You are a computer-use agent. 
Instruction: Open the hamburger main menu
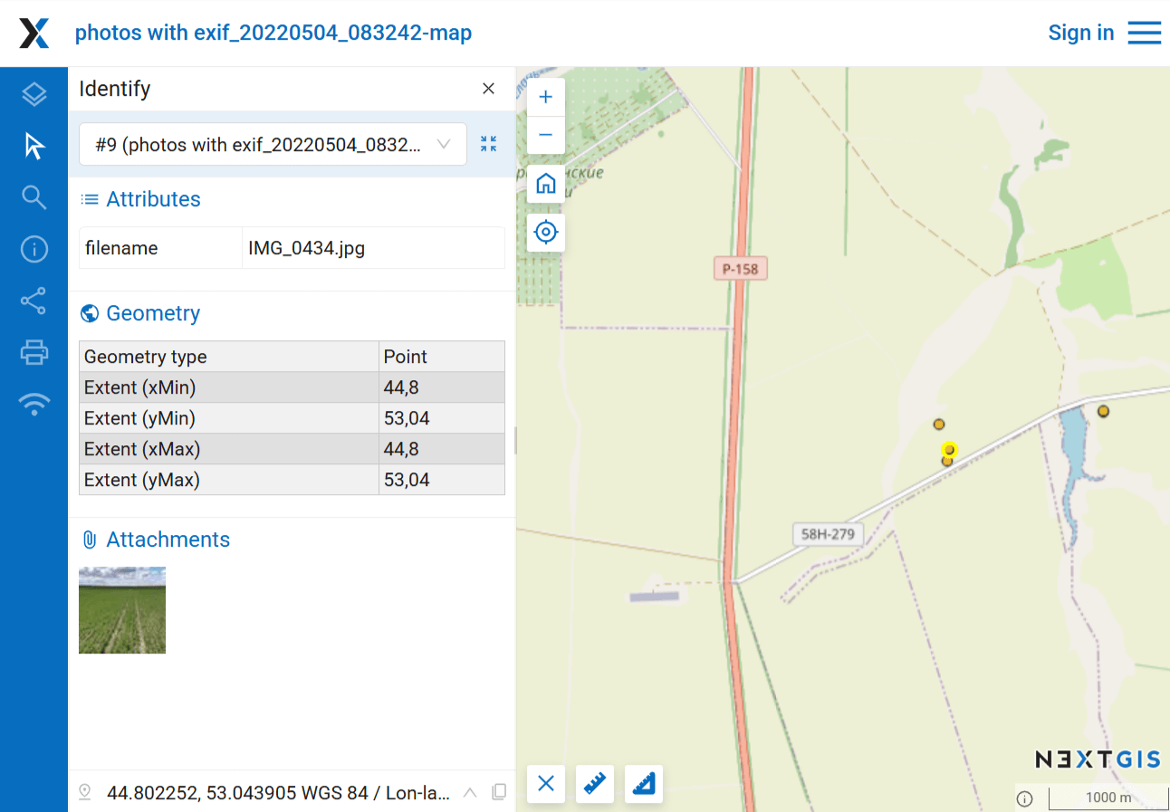tap(1145, 33)
